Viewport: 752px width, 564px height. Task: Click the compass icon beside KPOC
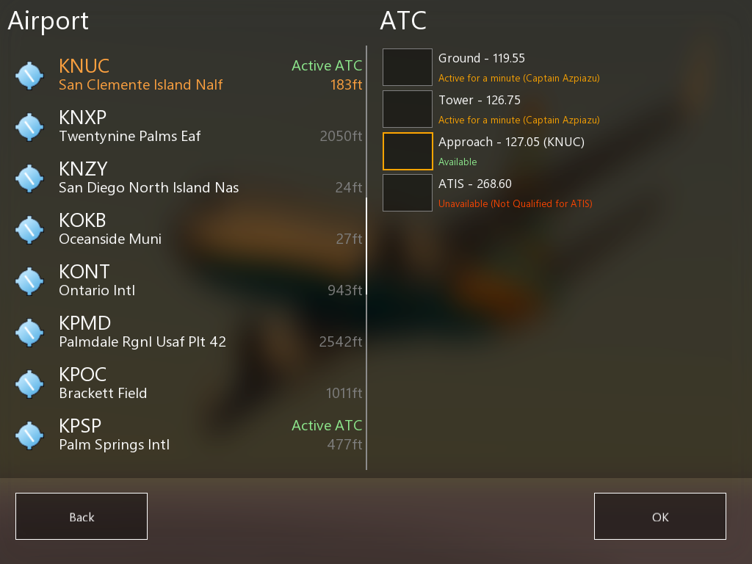point(29,383)
